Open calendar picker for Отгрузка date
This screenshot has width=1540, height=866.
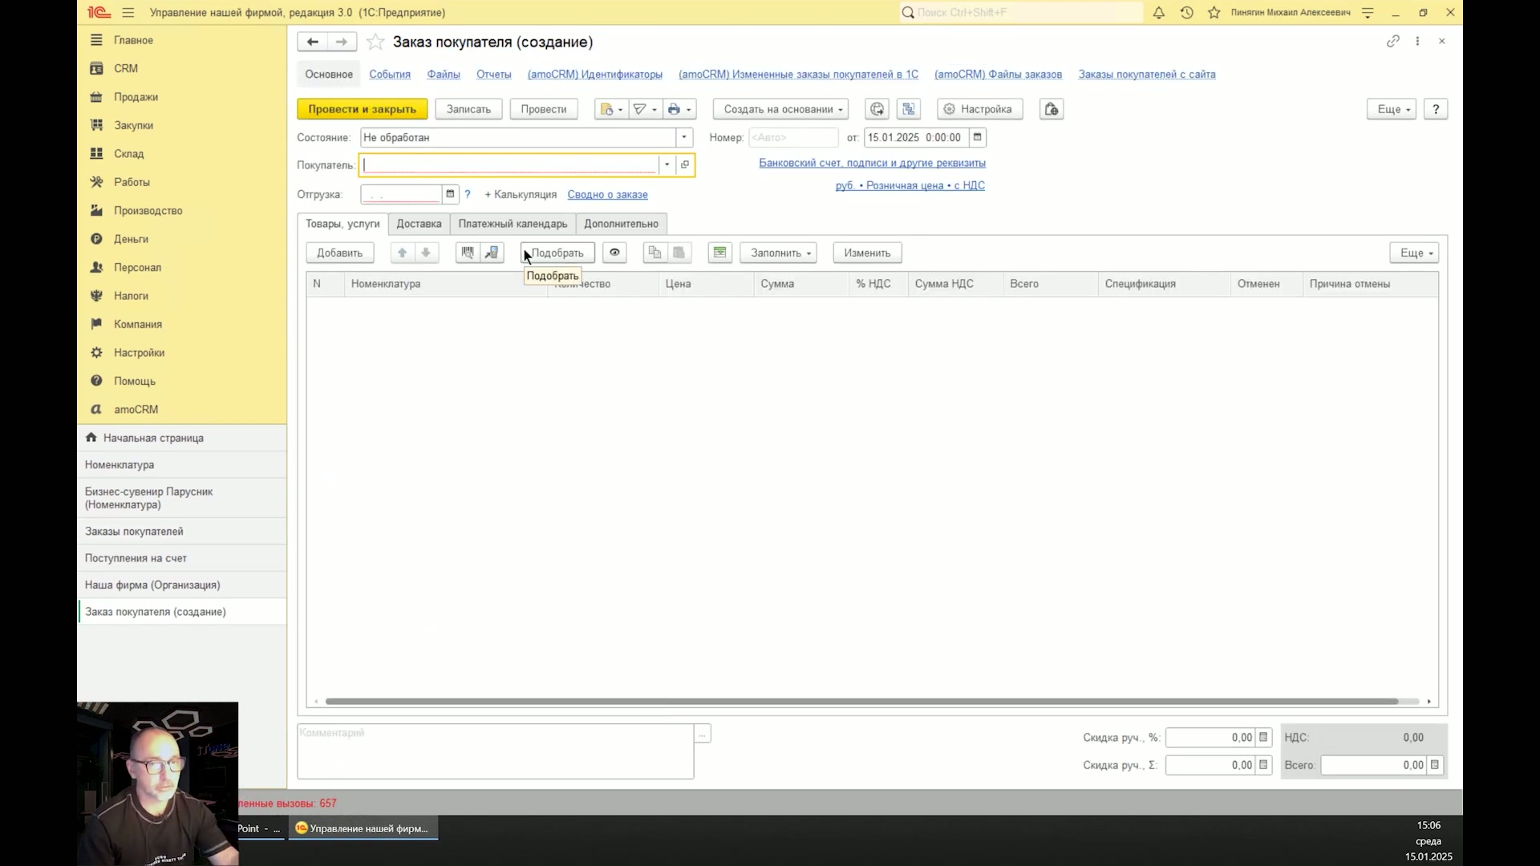pyautogui.click(x=450, y=194)
